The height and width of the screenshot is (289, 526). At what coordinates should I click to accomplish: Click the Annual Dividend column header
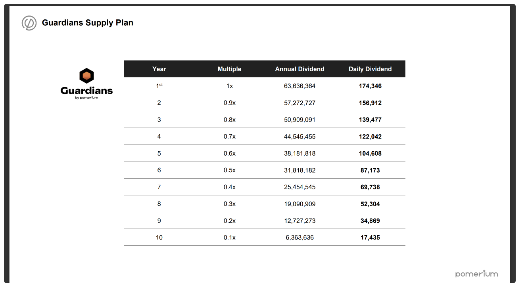(x=299, y=69)
